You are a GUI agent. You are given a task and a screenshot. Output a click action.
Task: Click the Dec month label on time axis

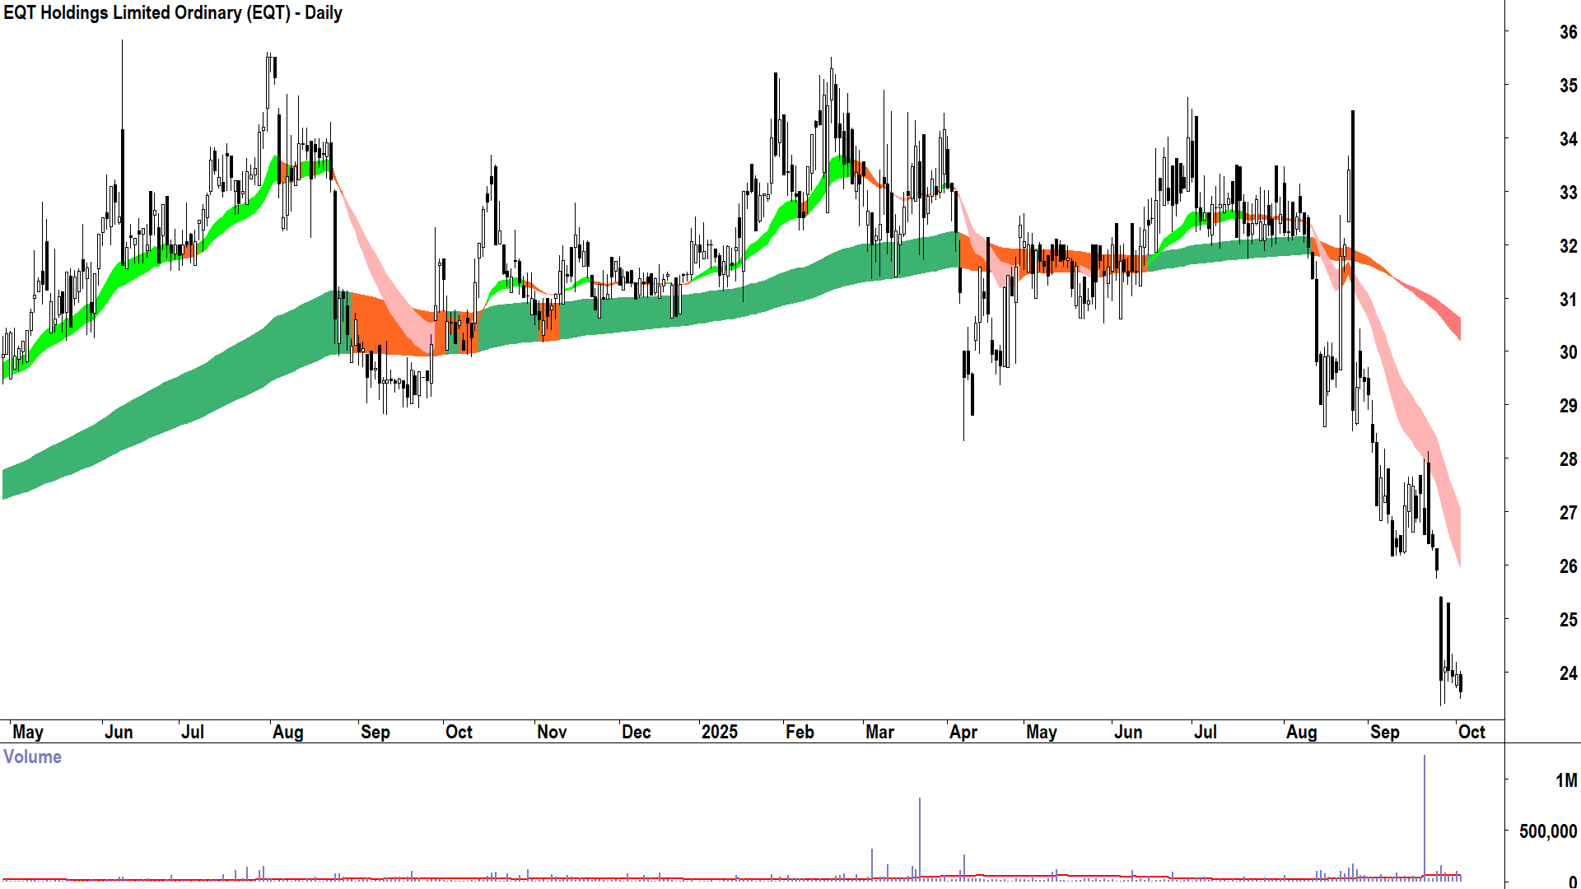[x=636, y=732]
